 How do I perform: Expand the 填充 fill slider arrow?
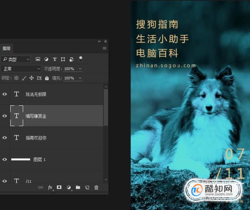80,78
